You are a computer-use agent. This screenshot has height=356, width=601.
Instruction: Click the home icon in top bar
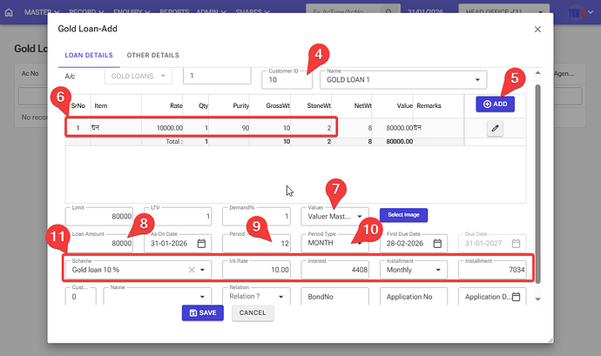[9, 14]
